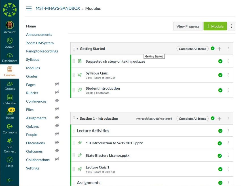Open the Announcements course menu item
The height and width of the screenshot is (186, 241).
coord(39,35)
